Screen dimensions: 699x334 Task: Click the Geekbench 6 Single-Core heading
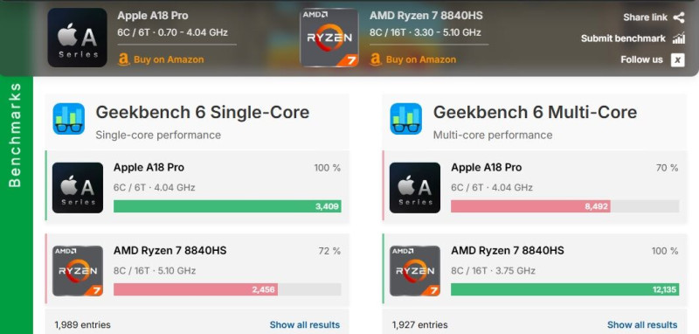pos(203,113)
